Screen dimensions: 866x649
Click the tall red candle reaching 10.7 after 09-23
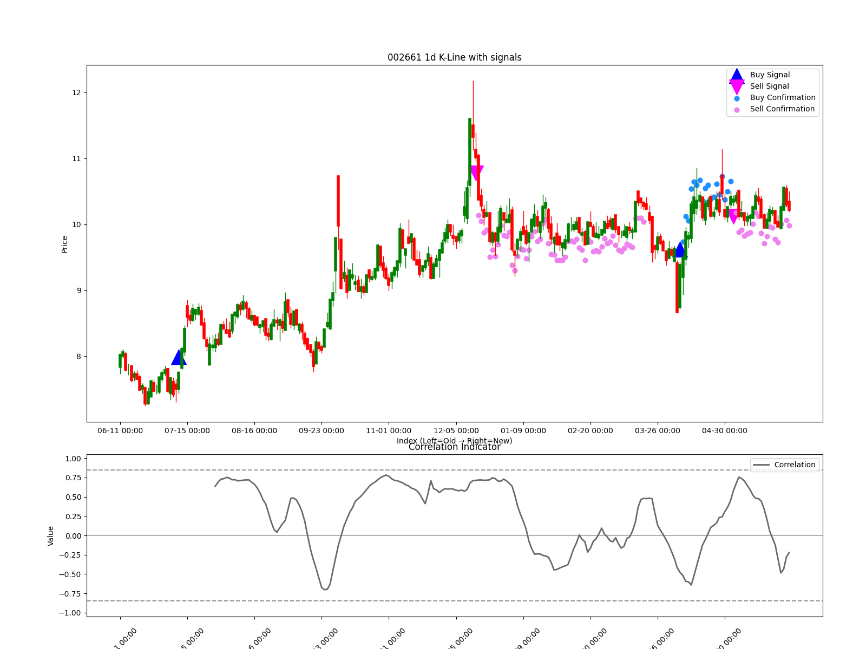pos(338,201)
